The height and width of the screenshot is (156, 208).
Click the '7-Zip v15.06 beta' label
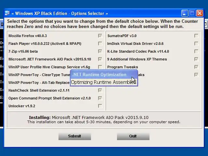tap(23, 51)
